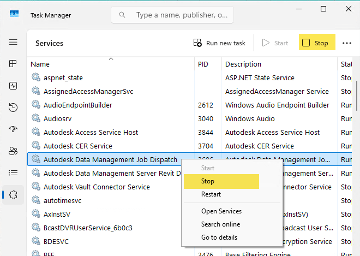Click the Stop button in the toolbar
The height and width of the screenshot is (256, 360).
(317, 42)
